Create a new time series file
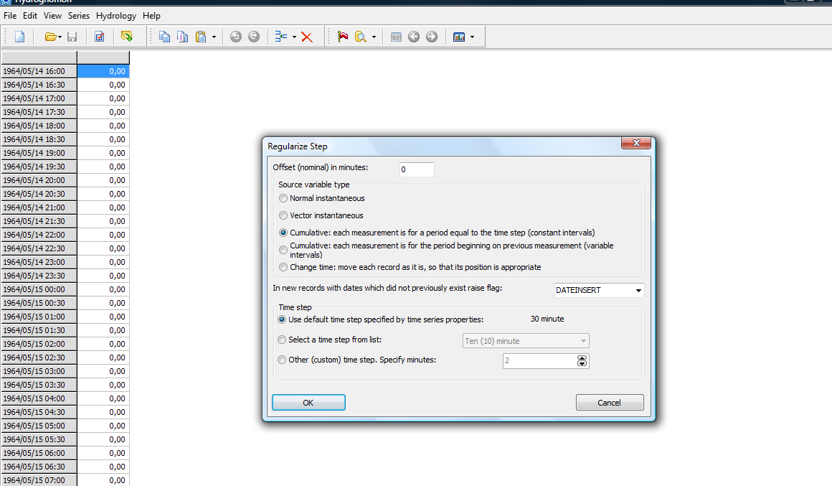The width and height of the screenshot is (832, 486). pyautogui.click(x=19, y=37)
